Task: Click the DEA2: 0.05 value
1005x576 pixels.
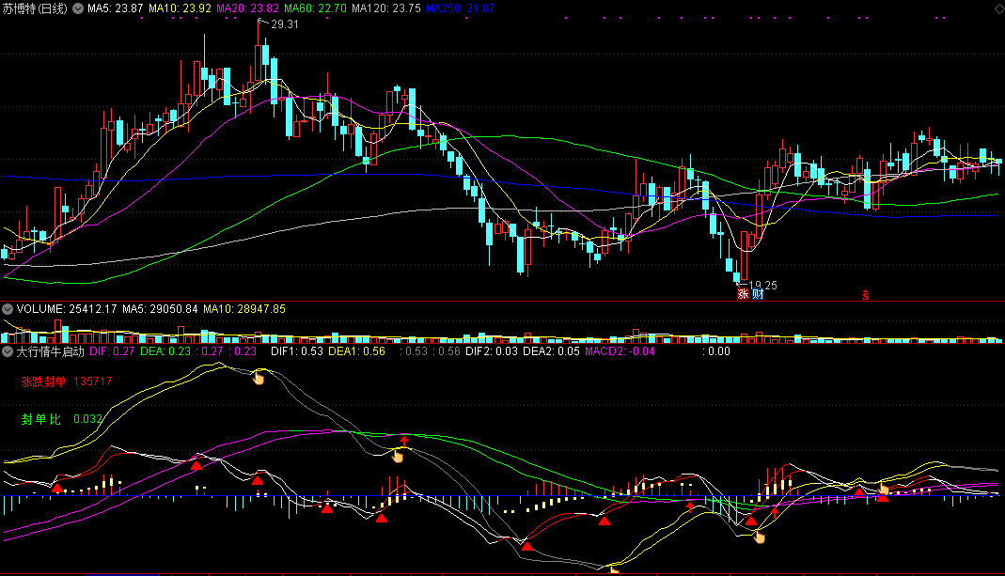Action: click(551, 351)
